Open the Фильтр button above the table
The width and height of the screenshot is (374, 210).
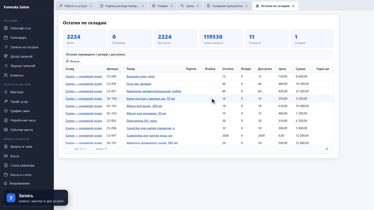tap(72, 61)
